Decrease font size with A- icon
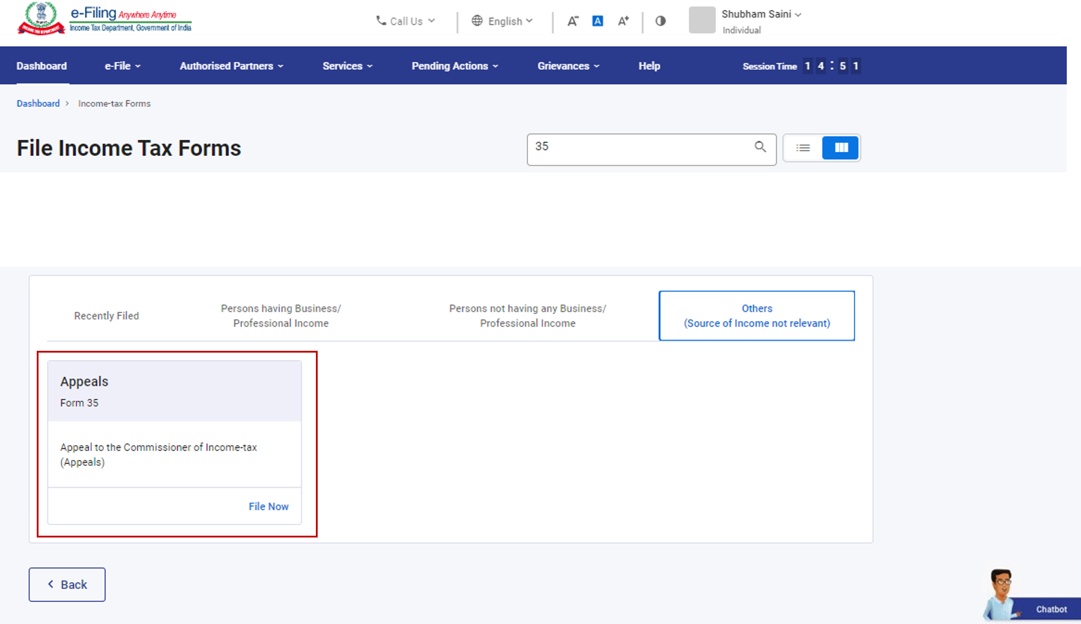The image size is (1081, 624). 573,21
